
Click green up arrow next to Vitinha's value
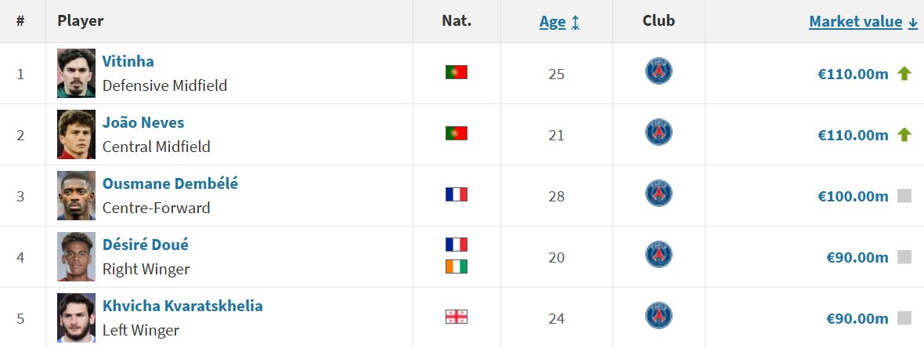point(904,74)
